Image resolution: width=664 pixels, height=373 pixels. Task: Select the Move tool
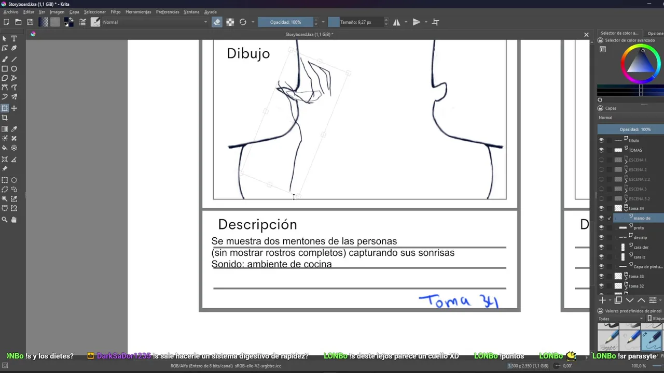point(14,108)
